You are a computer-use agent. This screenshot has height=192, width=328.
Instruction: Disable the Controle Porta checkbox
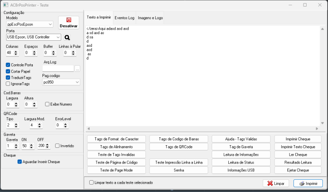(8, 65)
